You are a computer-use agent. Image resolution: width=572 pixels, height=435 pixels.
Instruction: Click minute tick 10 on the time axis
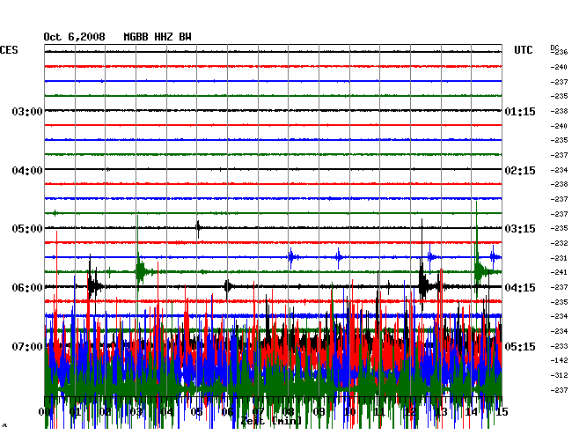[x=349, y=412]
